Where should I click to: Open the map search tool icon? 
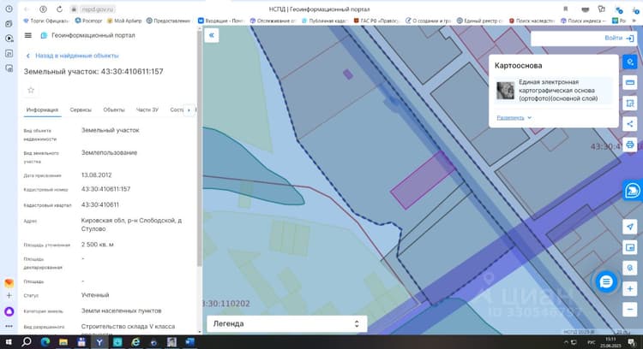coord(630,62)
